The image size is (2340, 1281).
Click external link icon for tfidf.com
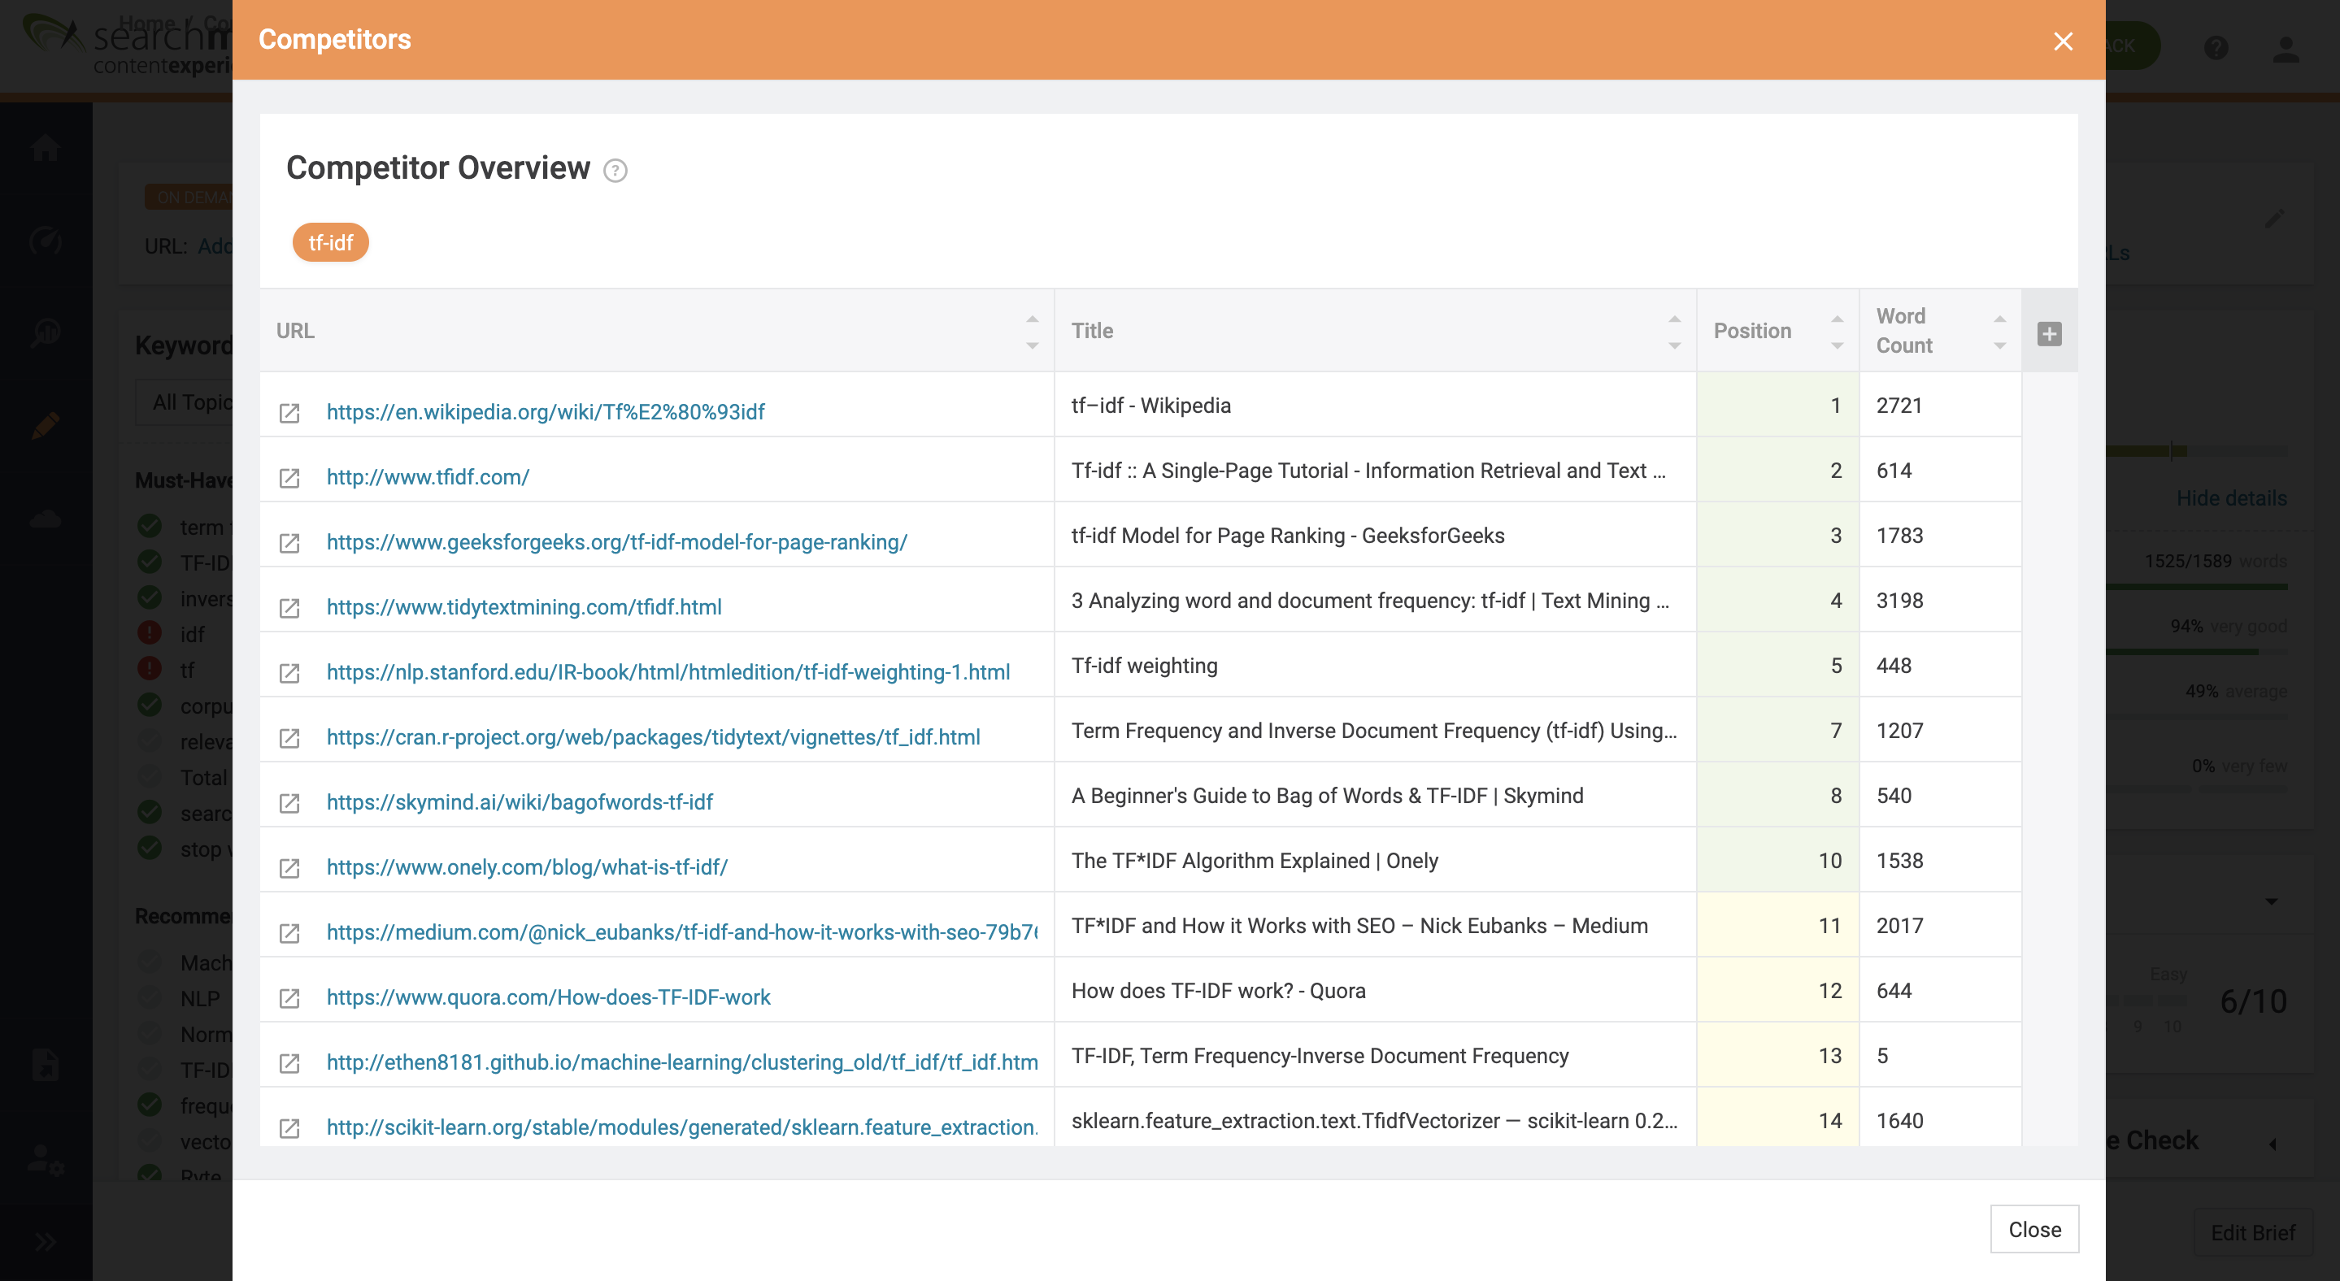[289, 479]
